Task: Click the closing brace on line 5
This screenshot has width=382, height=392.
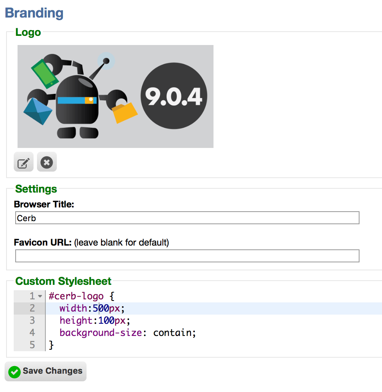Action: 51,345
